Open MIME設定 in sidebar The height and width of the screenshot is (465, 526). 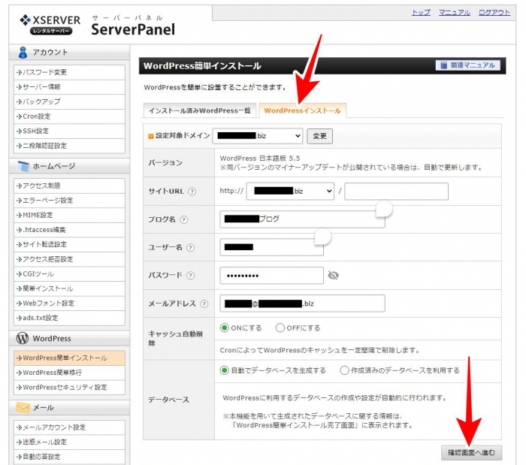coord(69,216)
